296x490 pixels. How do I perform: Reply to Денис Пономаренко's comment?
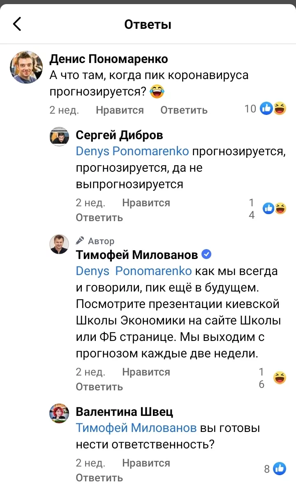tap(184, 110)
